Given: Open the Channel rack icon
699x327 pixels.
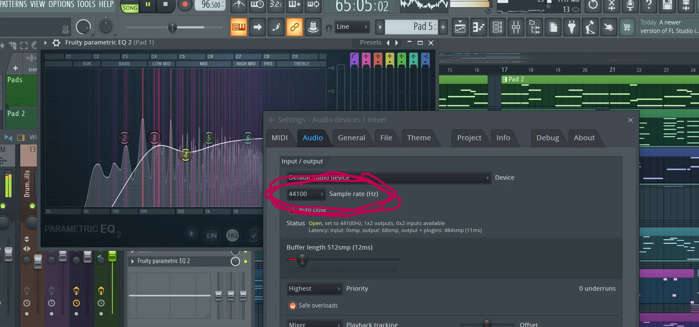Looking at the screenshot, I should pyautogui.click(x=497, y=27).
